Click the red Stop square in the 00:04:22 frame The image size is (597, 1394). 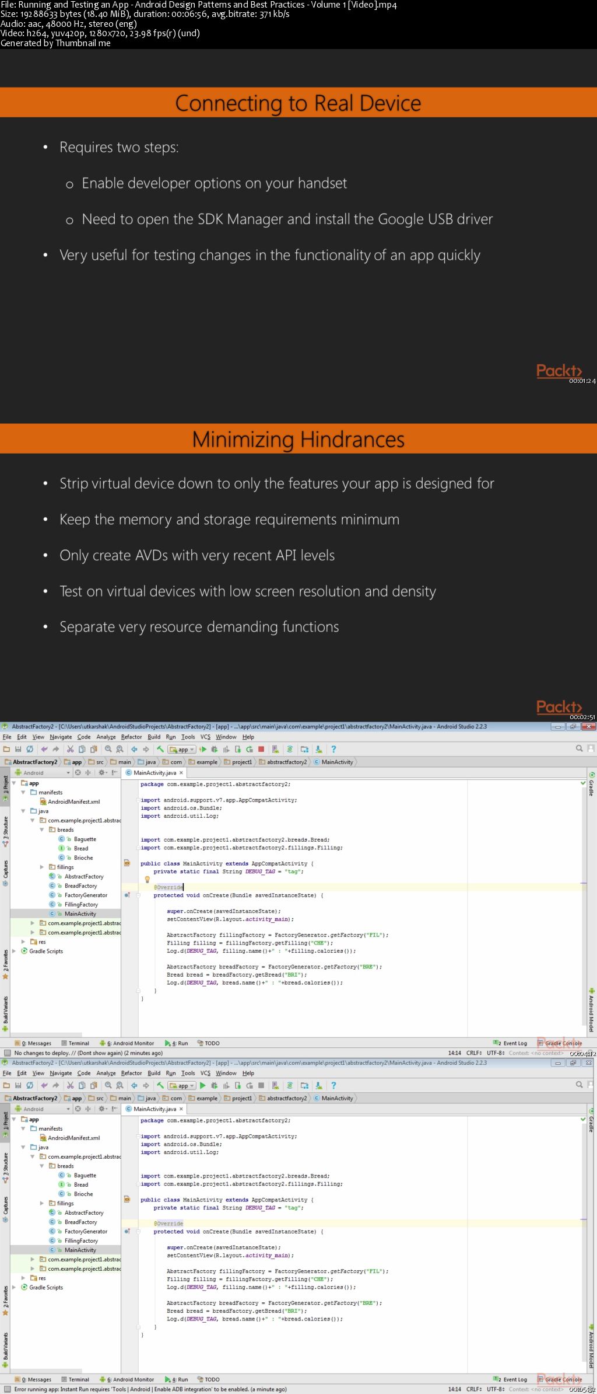pyautogui.click(x=261, y=749)
